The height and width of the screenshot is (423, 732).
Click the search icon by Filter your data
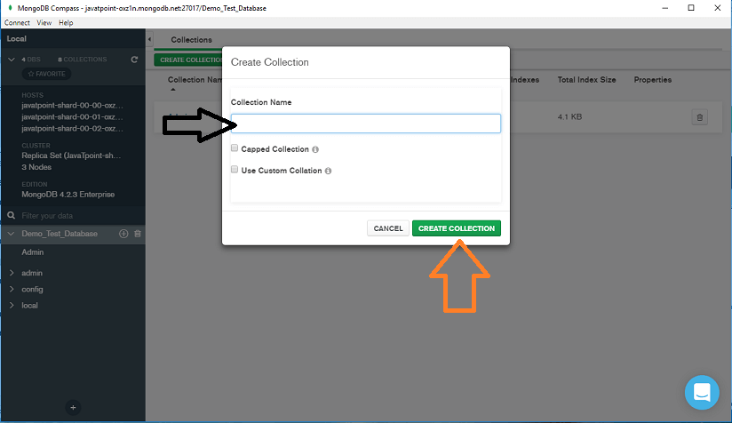[x=12, y=215]
